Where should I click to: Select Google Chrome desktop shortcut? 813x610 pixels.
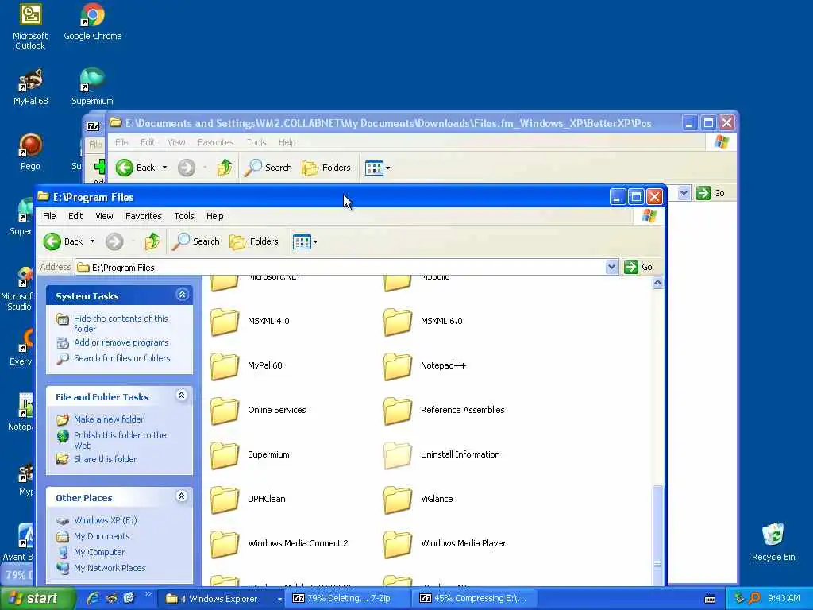tap(93, 21)
